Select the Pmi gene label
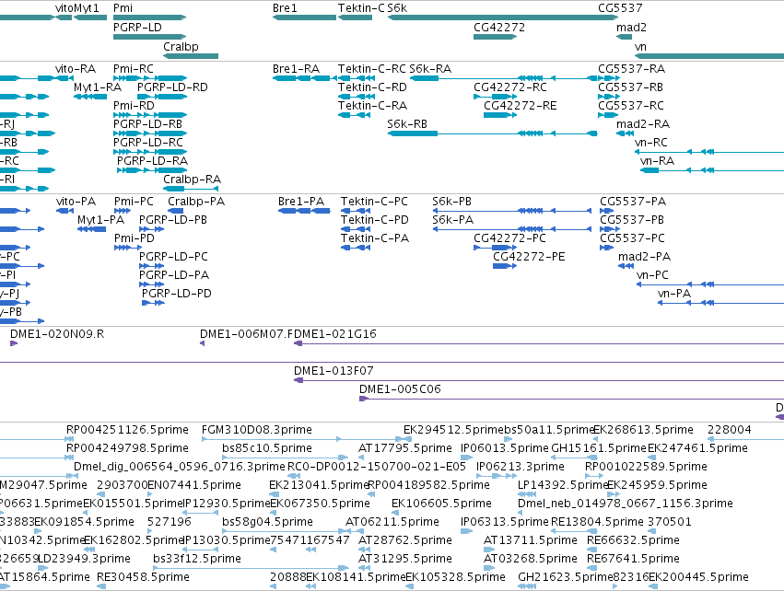784x591 pixels. click(123, 8)
